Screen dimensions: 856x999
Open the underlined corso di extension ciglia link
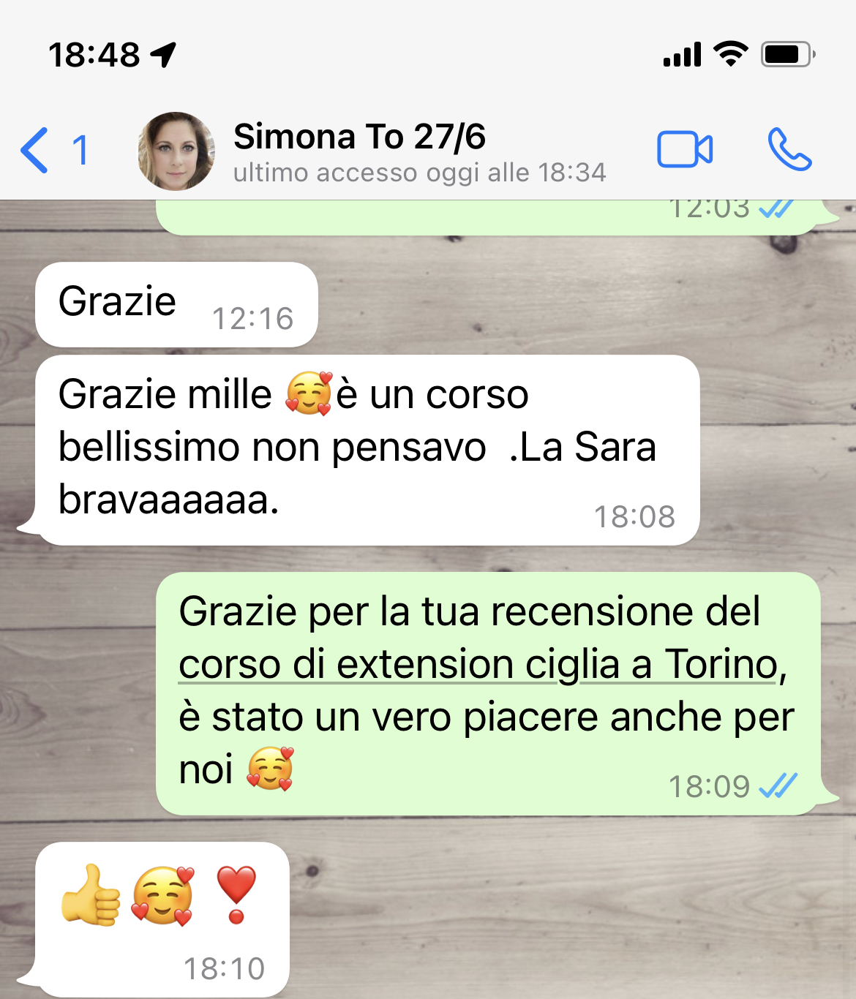pos(478,664)
